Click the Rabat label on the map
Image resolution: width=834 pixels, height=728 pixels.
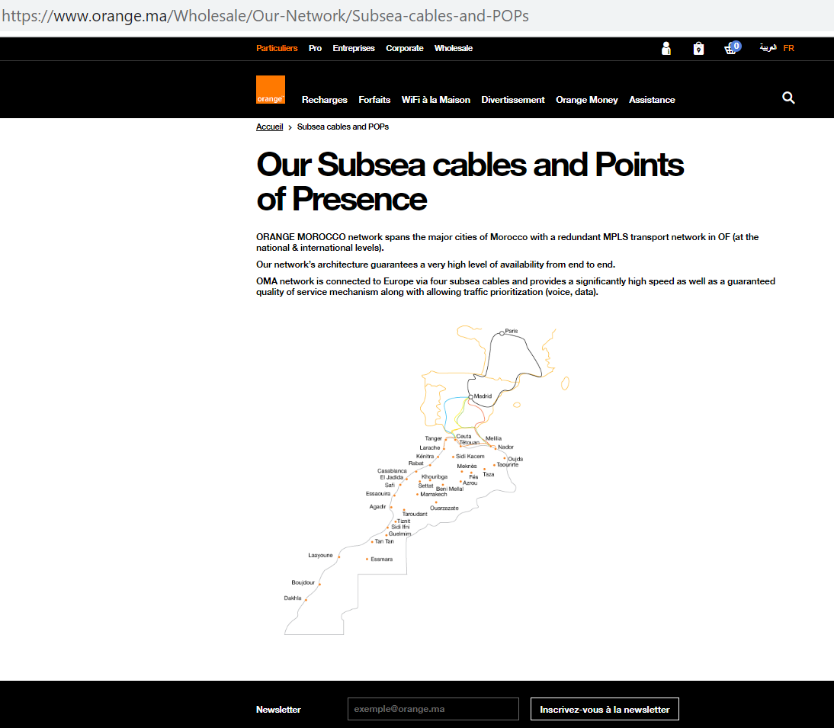[x=416, y=463]
